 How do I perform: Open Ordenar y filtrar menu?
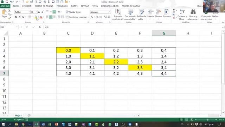pyautogui.click(x=182, y=15)
